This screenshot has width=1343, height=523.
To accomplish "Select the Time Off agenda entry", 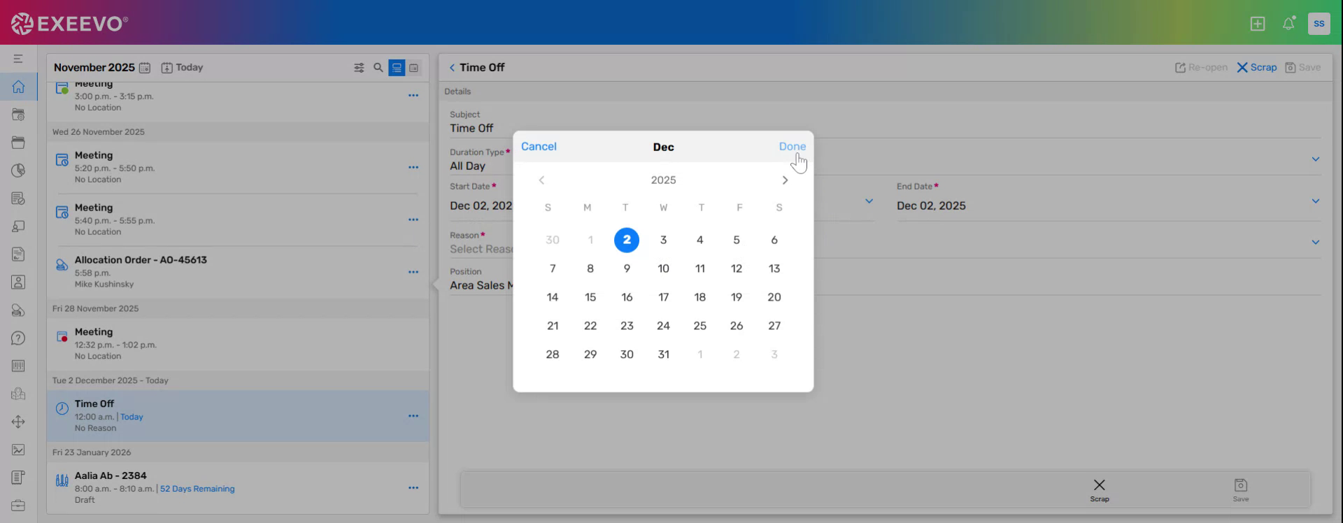I will tap(238, 416).
